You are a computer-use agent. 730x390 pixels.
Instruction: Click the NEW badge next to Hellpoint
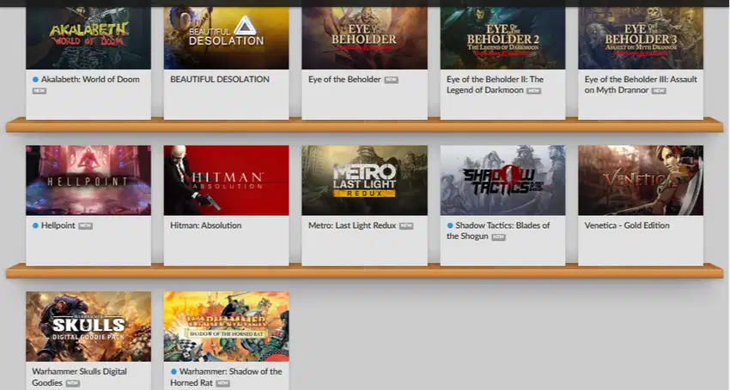[x=85, y=226]
